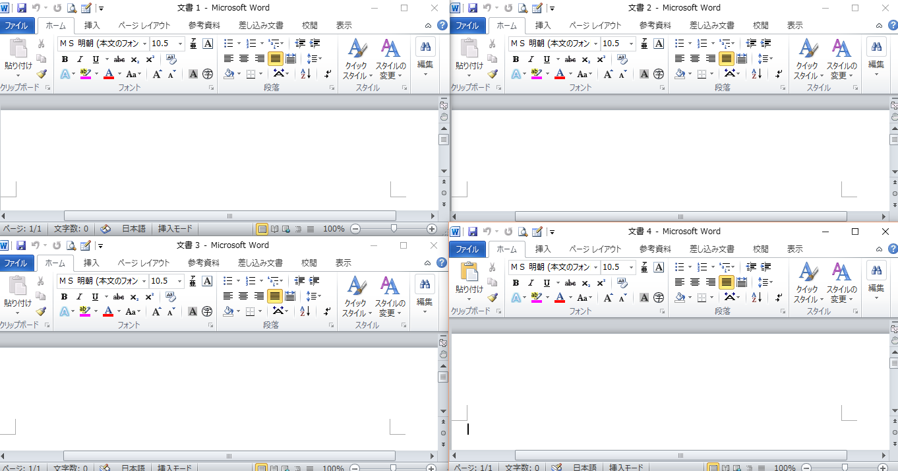The width and height of the screenshot is (898, 471).
Task: Click the enclosed character icon in 文書 1
Action: [x=208, y=74]
